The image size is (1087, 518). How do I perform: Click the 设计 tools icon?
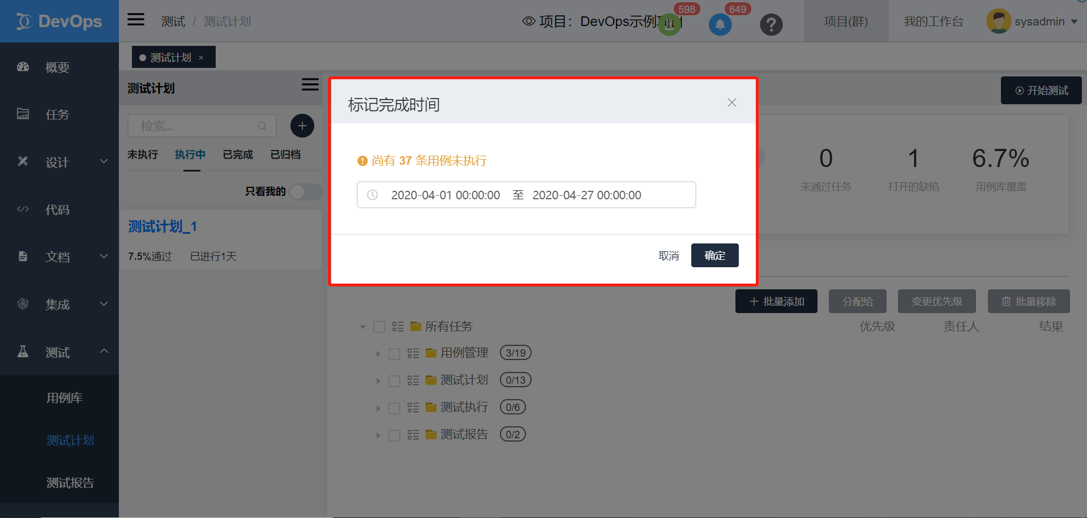click(23, 161)
